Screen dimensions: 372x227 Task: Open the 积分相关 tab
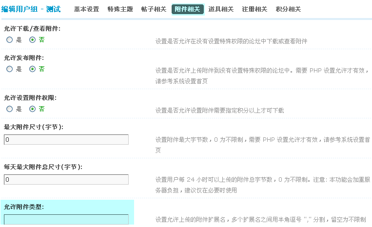pyautogui.click(x=288, y=9)
